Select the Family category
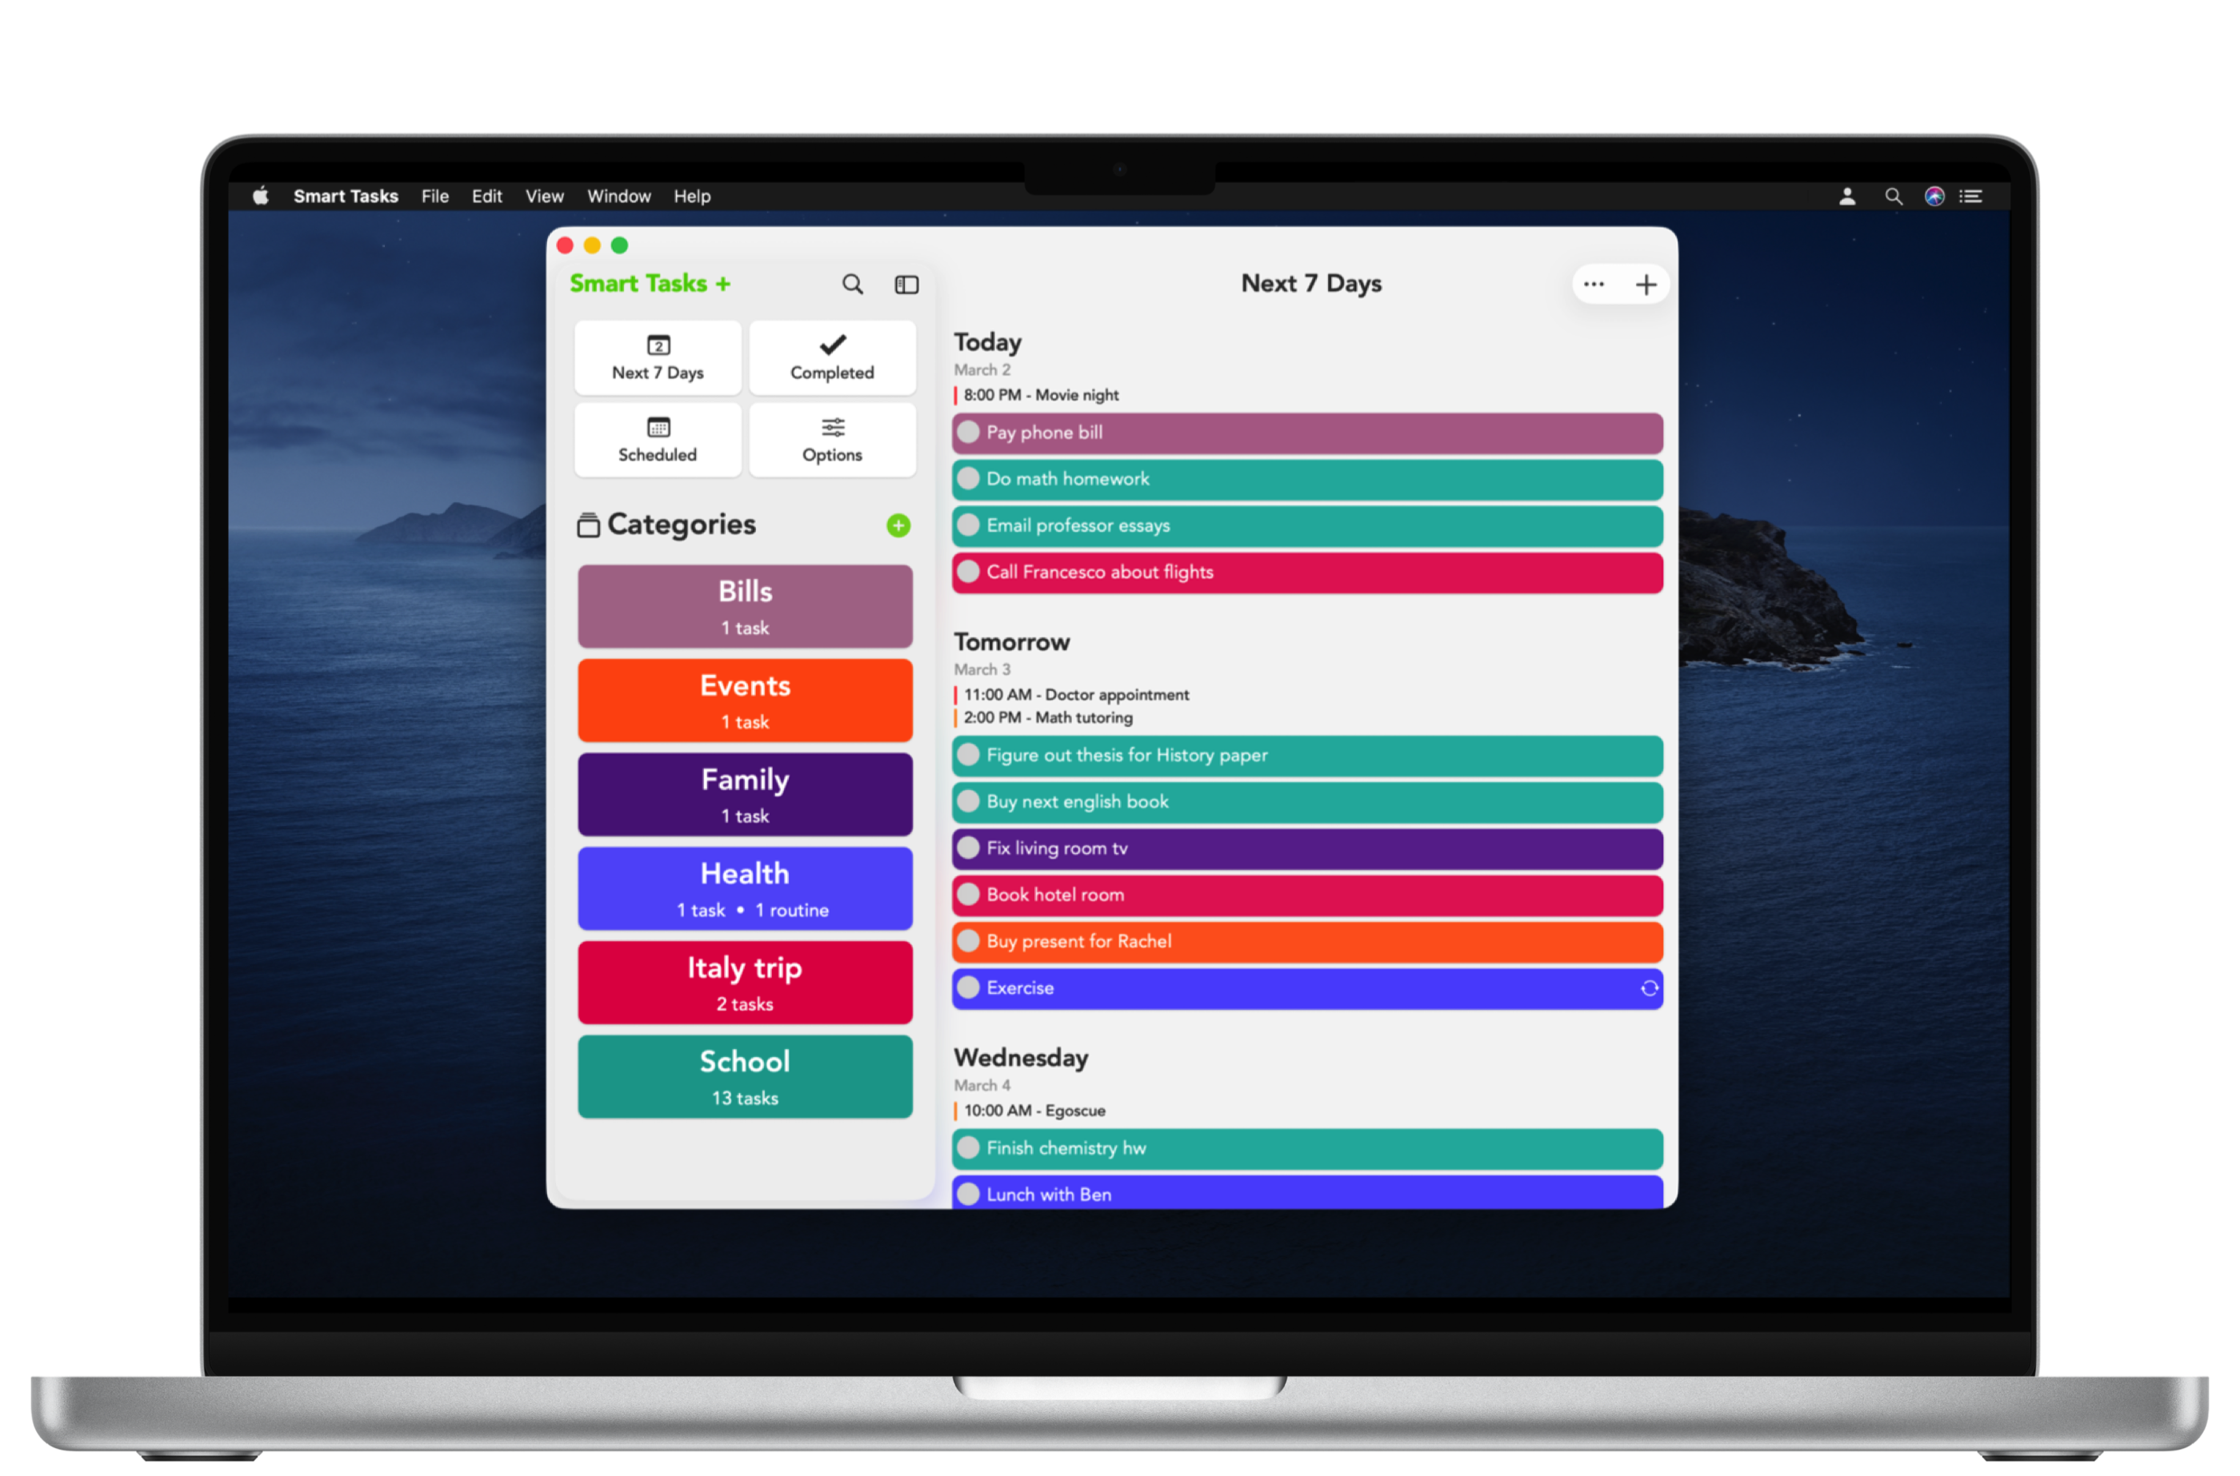Screen dimensions: 2240x1476 745,795
